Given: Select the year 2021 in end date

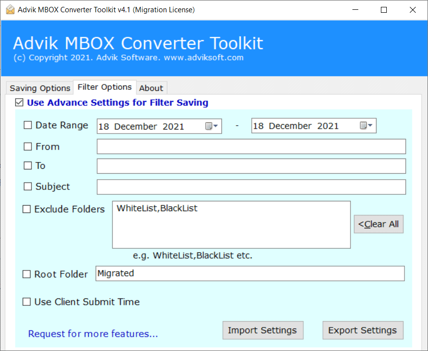Looking at the screenshot, I should pos(328,126).
